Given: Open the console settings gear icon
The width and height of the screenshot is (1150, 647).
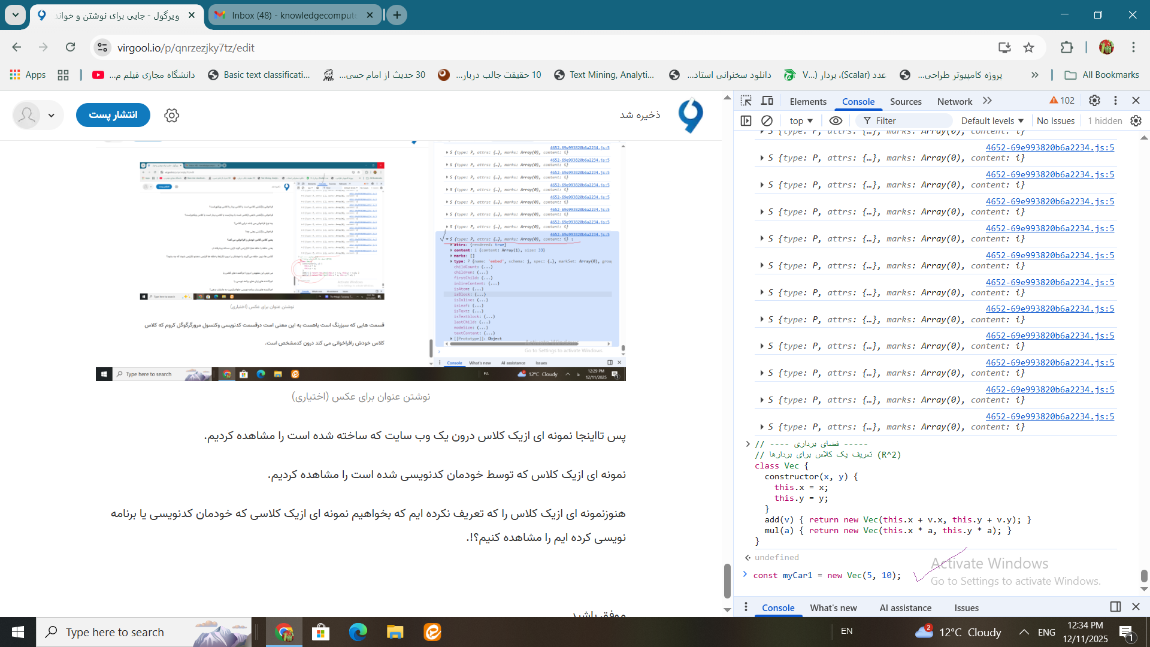Looking at the screenshot, I should click(x=1136, y=120).
